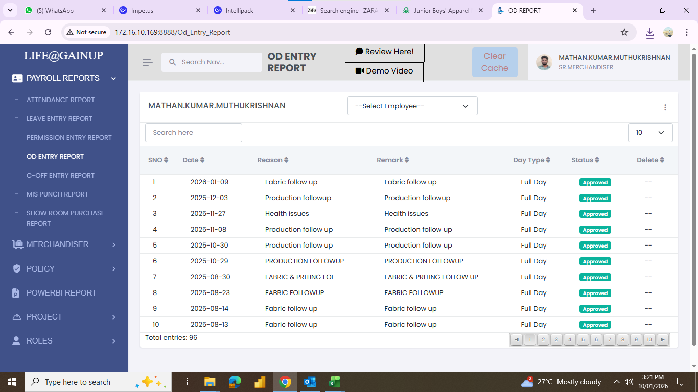Open the rows-per-page dropdown showing 10
This screenshot has height=392, width=698.
[649, 133]
